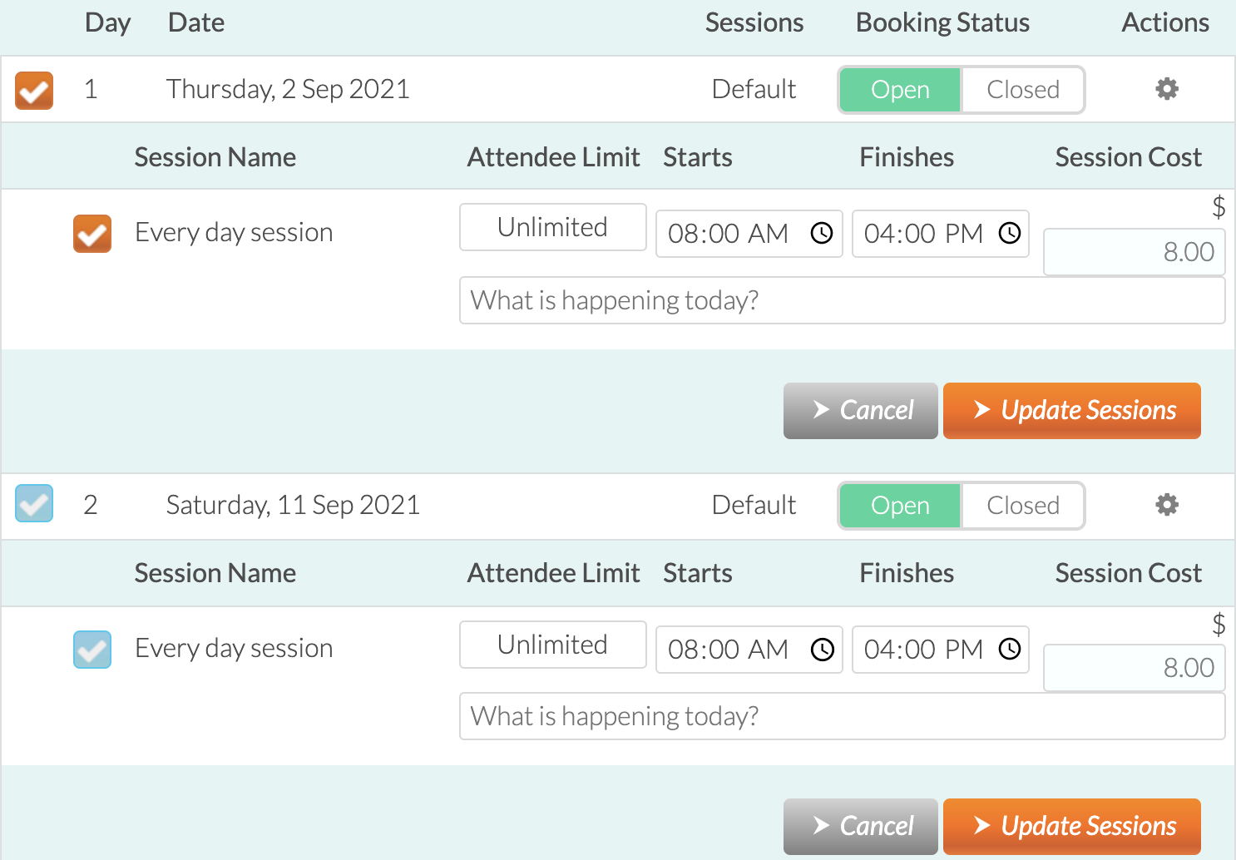Click Cancel under the Day 2 session

pos(861,827)
